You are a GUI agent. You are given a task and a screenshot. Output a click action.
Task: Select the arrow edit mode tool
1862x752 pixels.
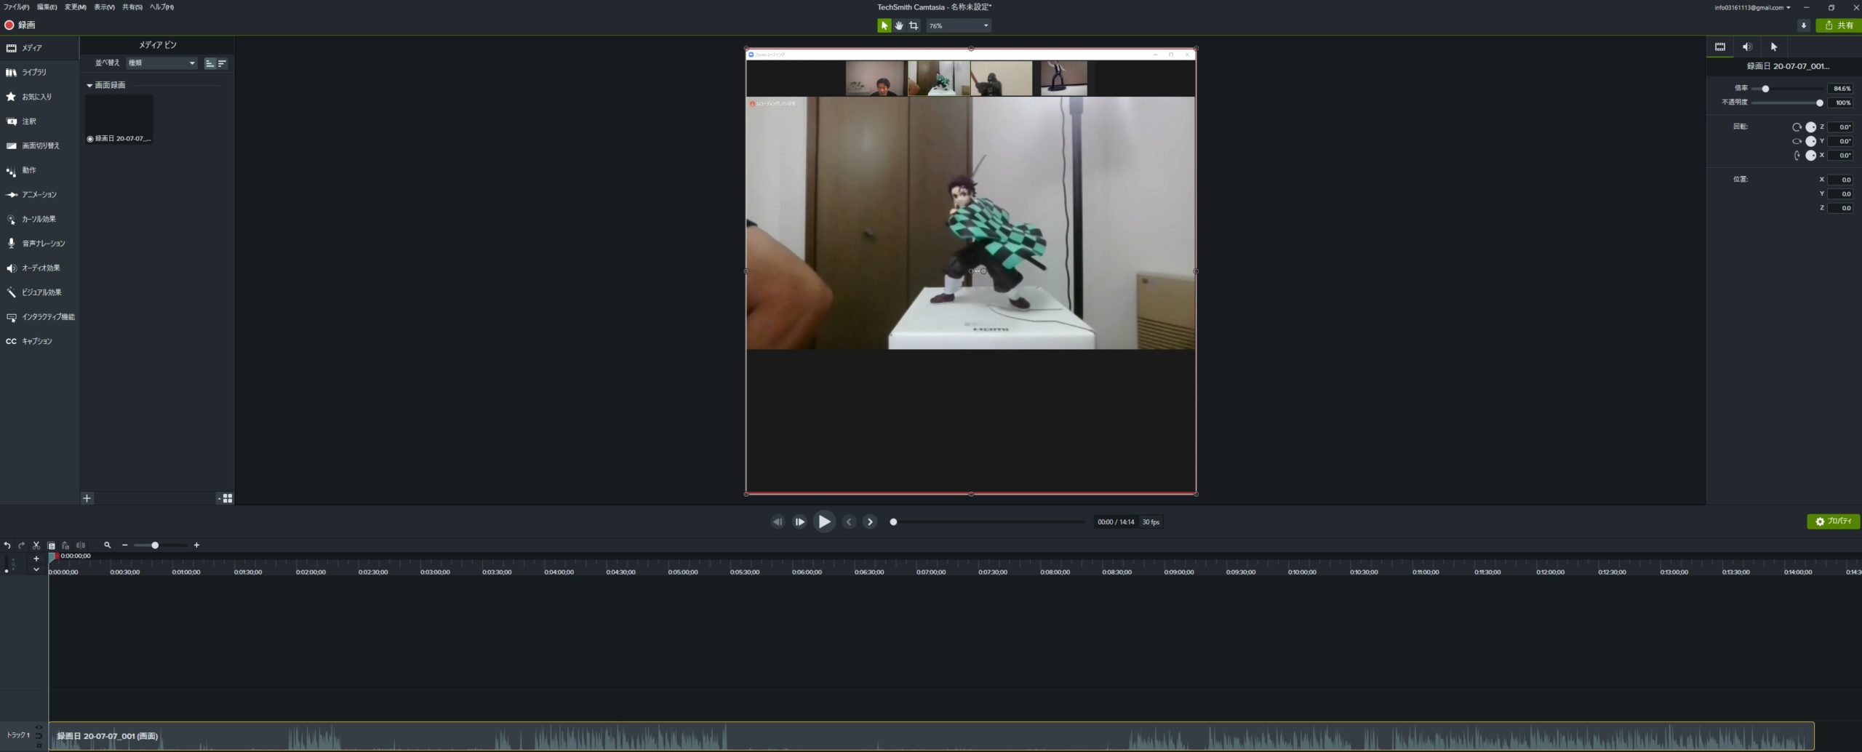884,25
